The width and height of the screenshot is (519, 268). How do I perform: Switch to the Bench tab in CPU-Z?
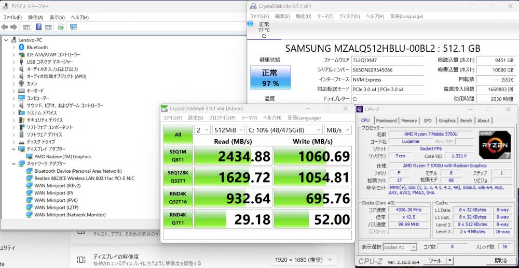(x=466, y=121)
